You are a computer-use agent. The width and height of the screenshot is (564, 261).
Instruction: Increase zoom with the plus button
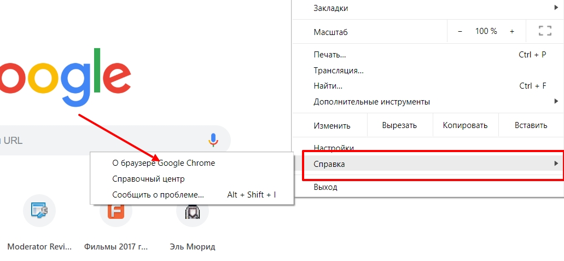(x=512, y=31)
